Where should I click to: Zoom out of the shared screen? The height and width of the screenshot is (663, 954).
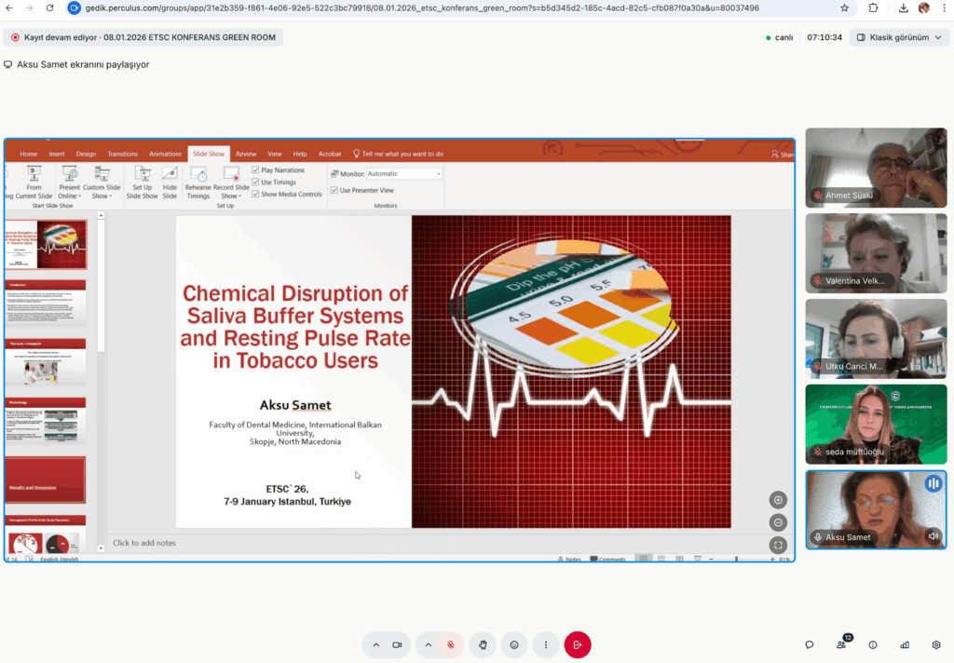pos(779,522)
